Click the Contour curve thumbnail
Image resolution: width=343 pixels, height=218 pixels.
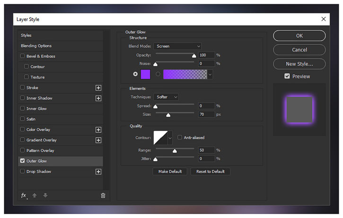(x=160, y=138)
